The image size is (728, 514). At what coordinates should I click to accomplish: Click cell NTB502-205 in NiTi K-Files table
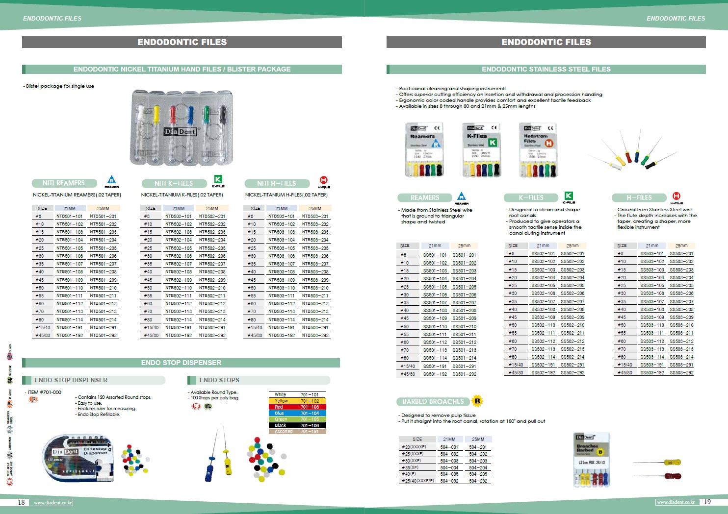click(x=212, y=248)
